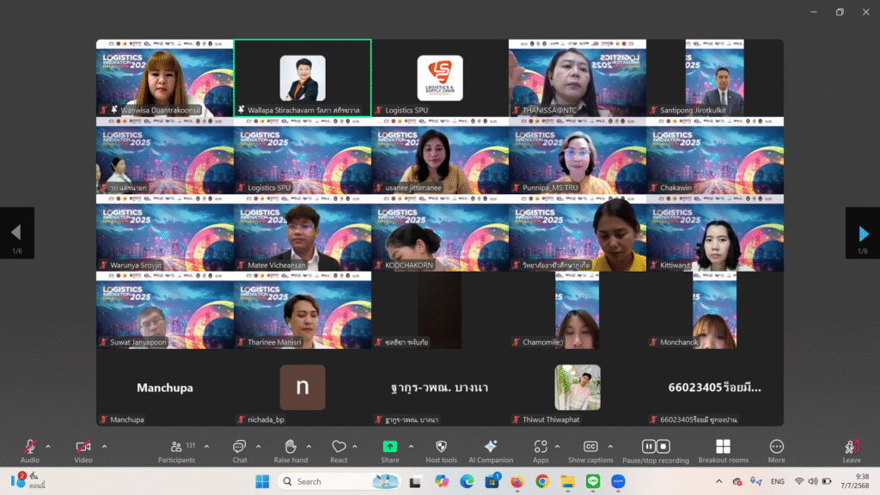Open Microsoft Edge from the taskbar

467,481
